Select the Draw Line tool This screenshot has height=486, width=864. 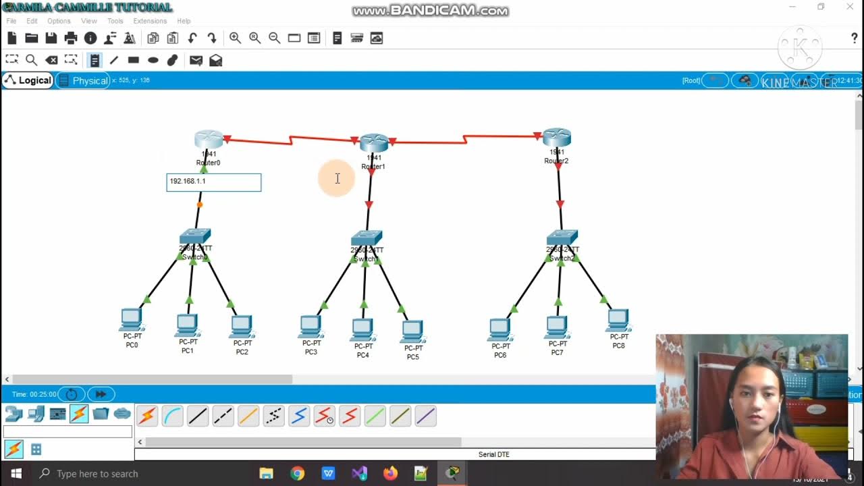click(x=114, y=60)
